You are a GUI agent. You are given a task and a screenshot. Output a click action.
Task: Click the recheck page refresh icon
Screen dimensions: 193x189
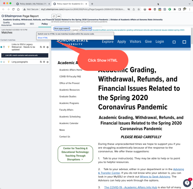pyautogui.click(x=54, y=16)
